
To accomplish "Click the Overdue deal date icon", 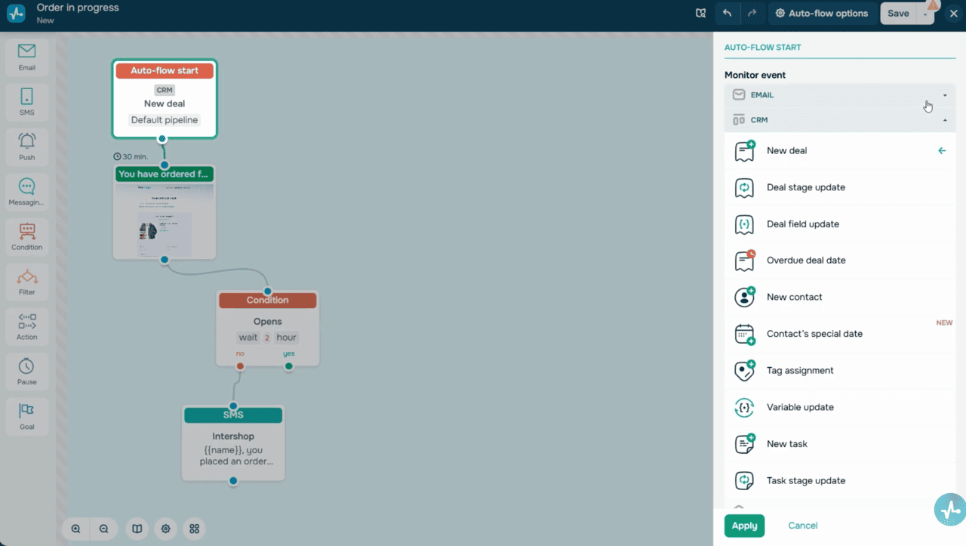I will point(745,261).
